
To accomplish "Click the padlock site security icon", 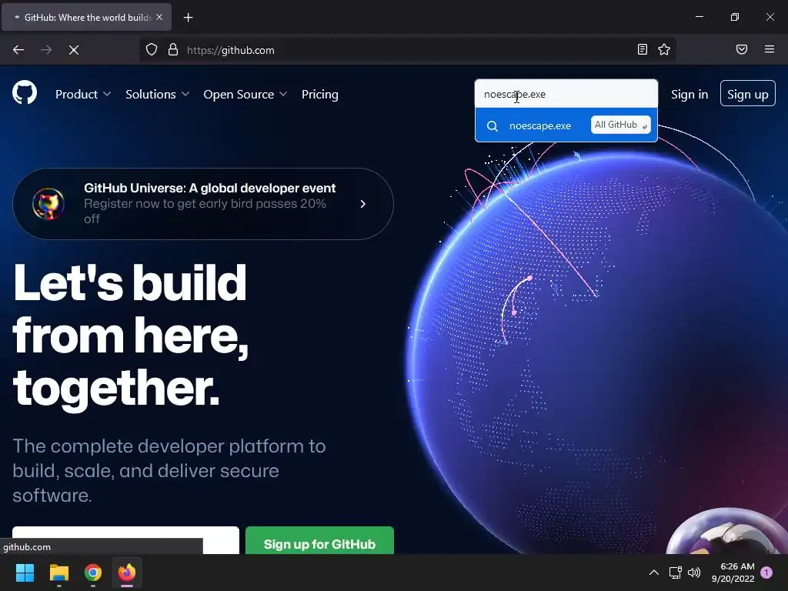I will click(x=173, y=50).
